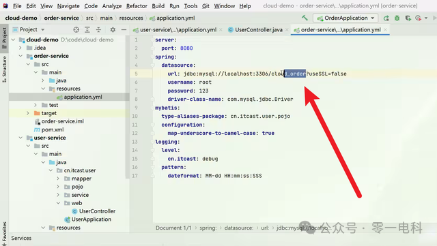Screen dimensions: 437x246
Task: Open the File menu
Action: click(x=17, y=6)
